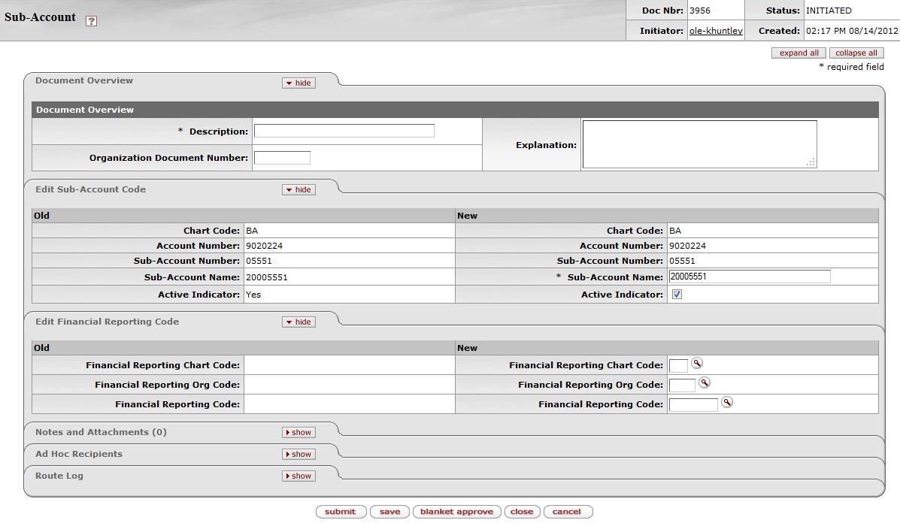
Task: Click the new Sub-Account Name field
Action: (749, 277)
